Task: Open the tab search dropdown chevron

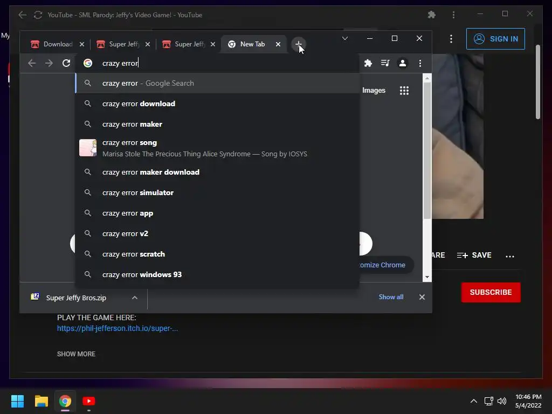Action: (345, 38)
